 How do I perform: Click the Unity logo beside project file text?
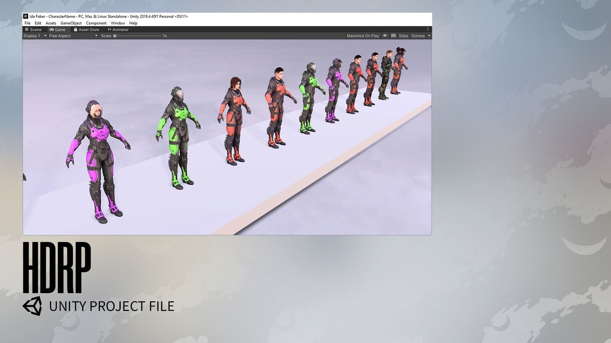tap(32, 306)
